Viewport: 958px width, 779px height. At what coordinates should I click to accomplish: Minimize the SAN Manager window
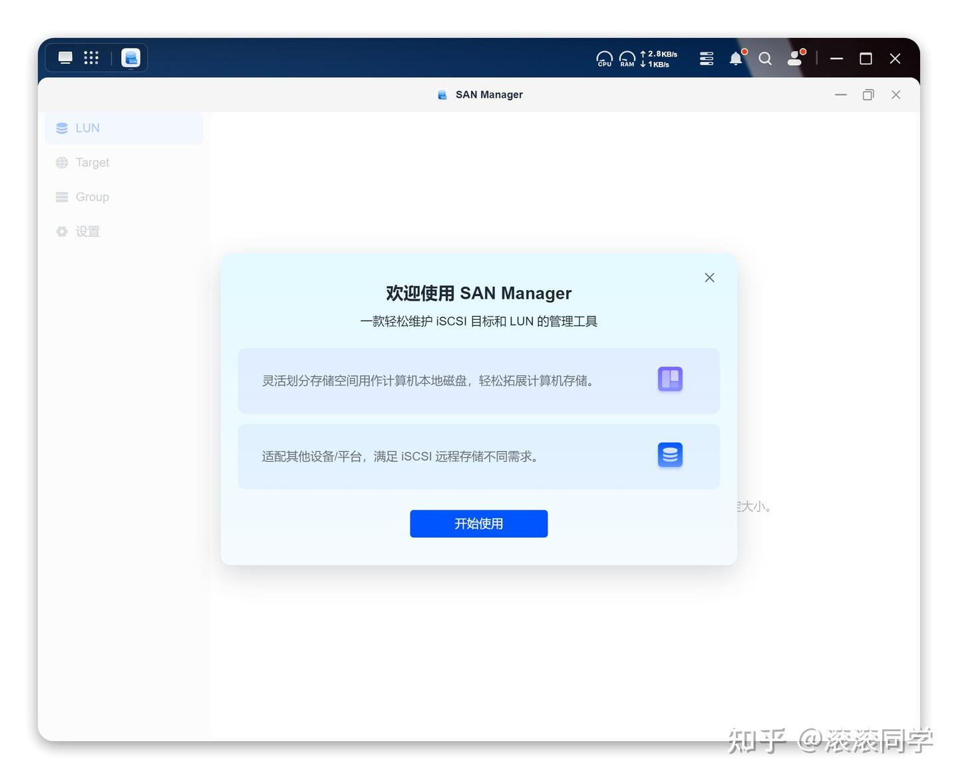pos(841,94)
